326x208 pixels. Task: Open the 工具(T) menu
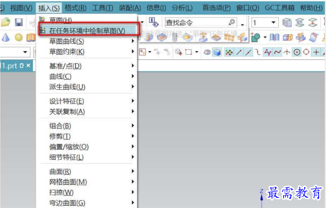103,8
